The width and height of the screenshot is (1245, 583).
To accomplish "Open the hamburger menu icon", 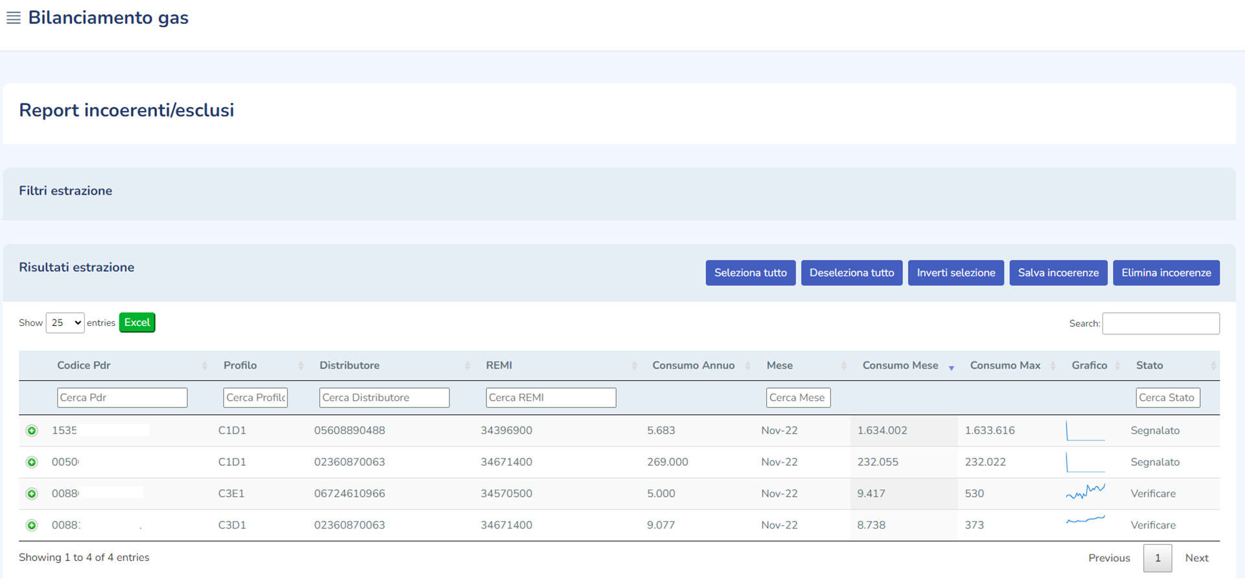I will [x=13, y=17].
